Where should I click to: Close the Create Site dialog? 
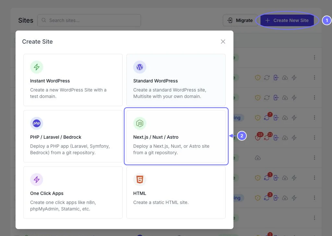223,42
